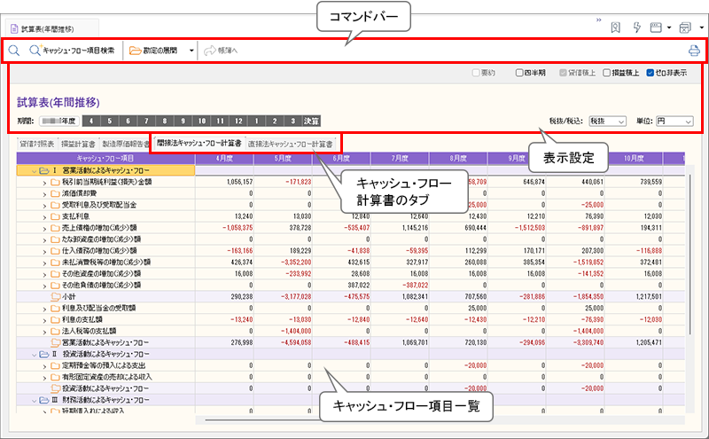Switch to the 製造原価報告書 tab

point(125,144)
